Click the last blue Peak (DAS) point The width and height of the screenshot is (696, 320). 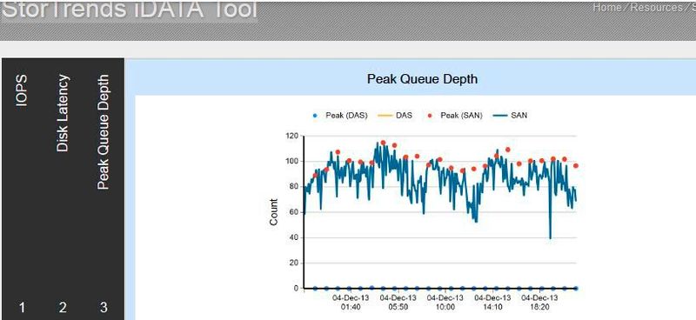click(x=576, y=289)
